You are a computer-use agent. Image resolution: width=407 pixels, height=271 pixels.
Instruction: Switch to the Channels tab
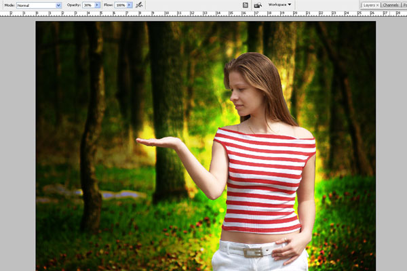[391, 5]
